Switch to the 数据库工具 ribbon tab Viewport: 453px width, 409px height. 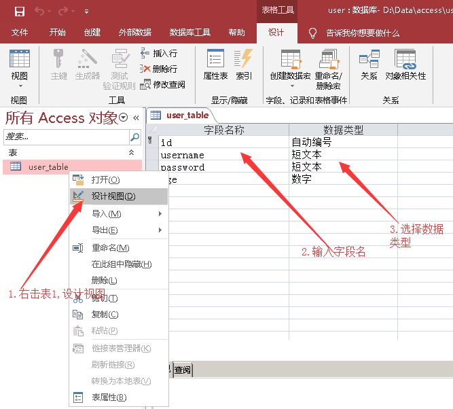[189, 33]
